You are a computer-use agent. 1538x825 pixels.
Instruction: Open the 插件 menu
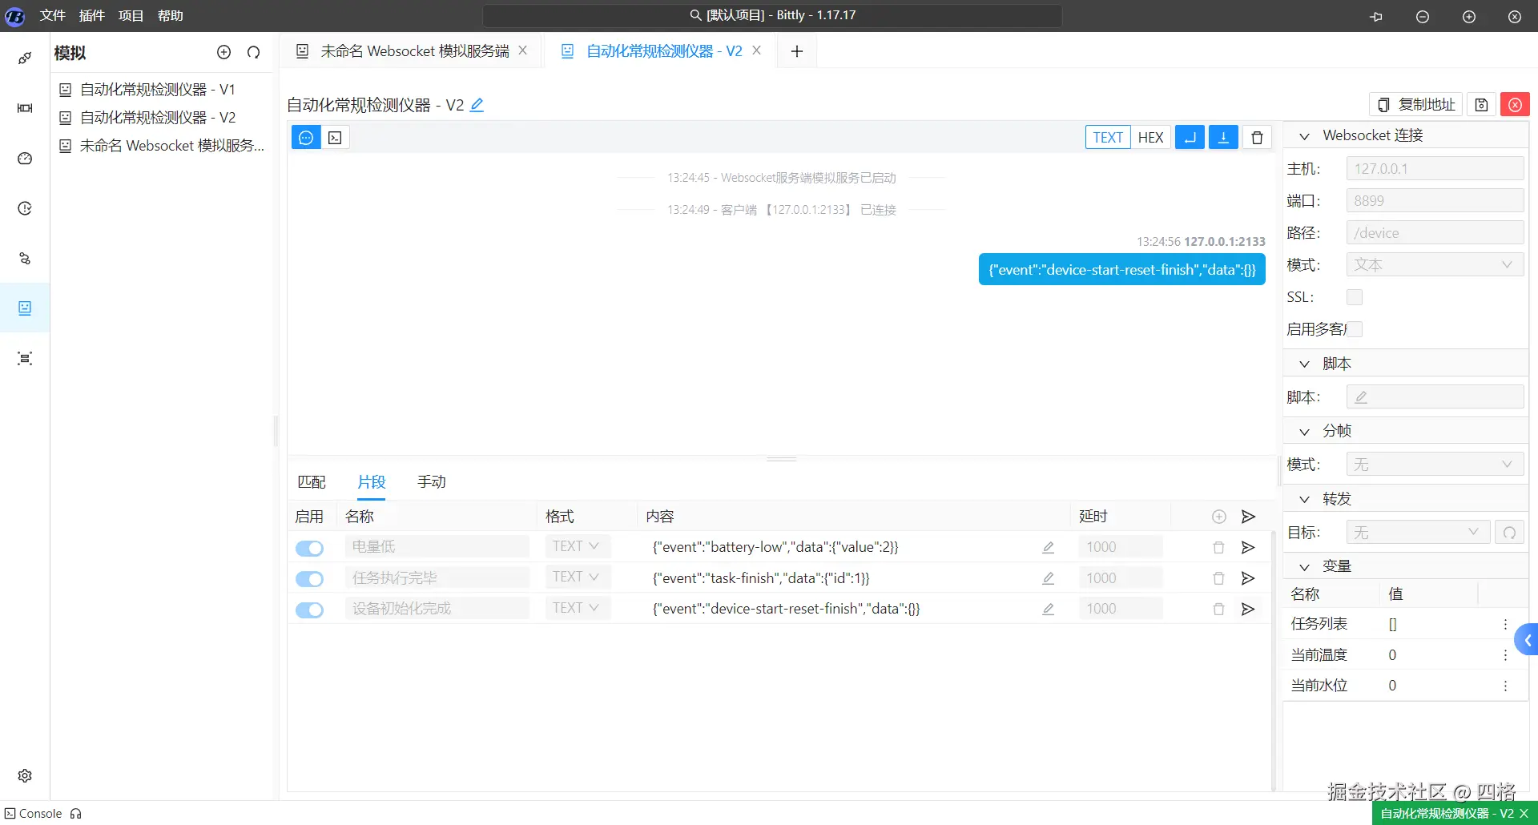pyautogui.click(x=92, y=15)
